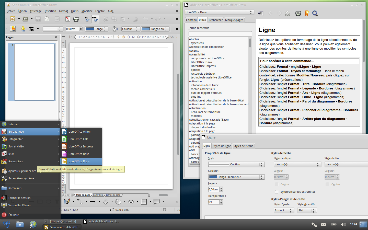Image resolution: width=368 pixels, height=230 pixels.
Task: Check the Synchroniser les extrémités box
Action: (277, 192)
